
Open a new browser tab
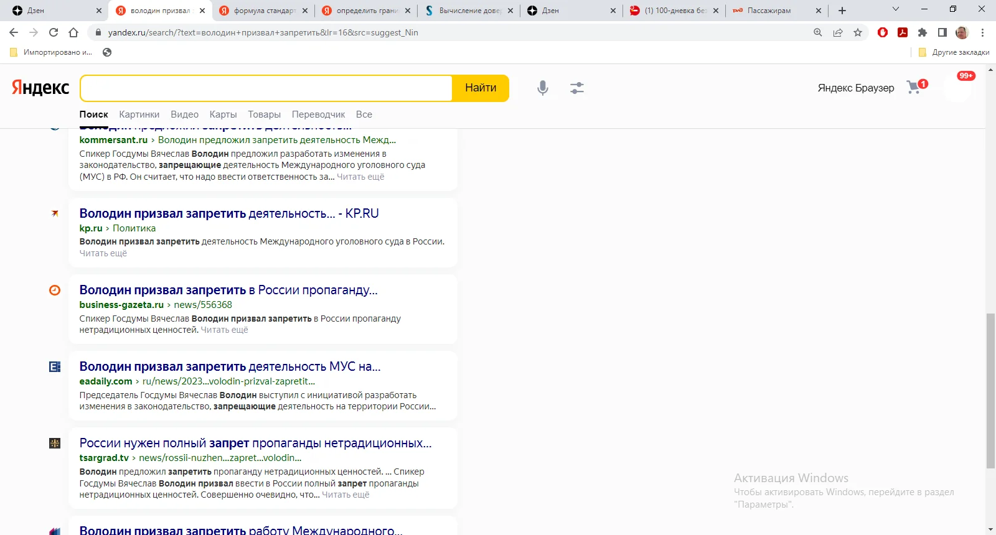tap(842, 11)
